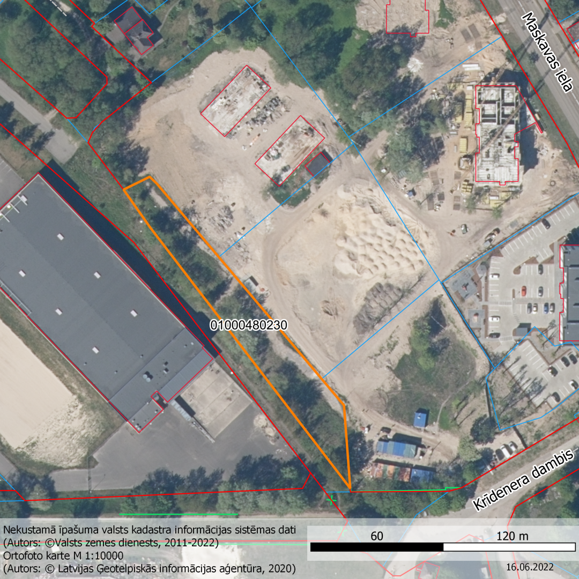Click the Krīdenera dambis street label
Viewport: 579px width, 579px height.
pos(523,480)
